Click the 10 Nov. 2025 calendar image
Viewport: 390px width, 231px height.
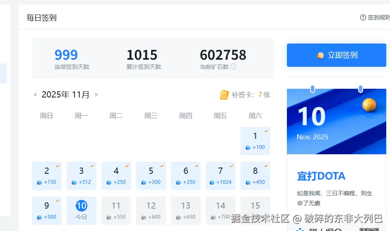point(337,122)
